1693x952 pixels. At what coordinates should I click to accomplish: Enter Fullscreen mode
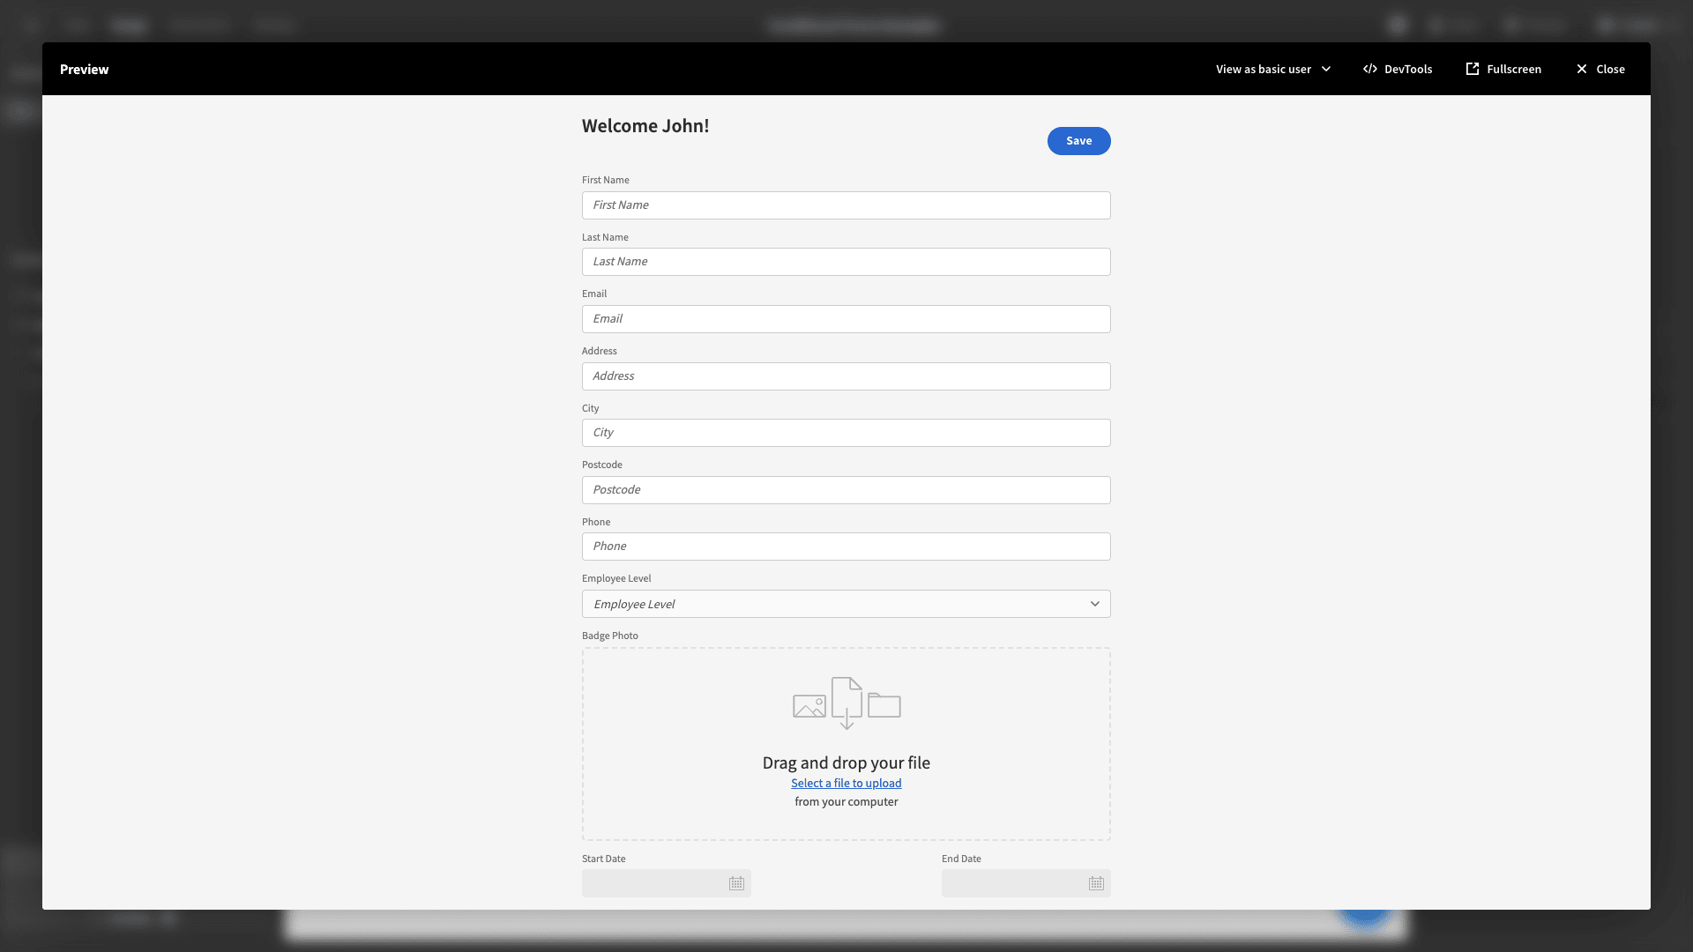point(1503,69)
